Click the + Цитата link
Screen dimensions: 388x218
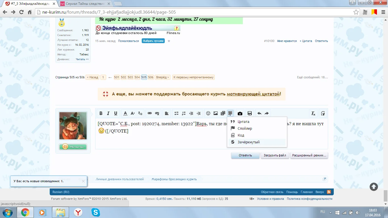point(306,41)
